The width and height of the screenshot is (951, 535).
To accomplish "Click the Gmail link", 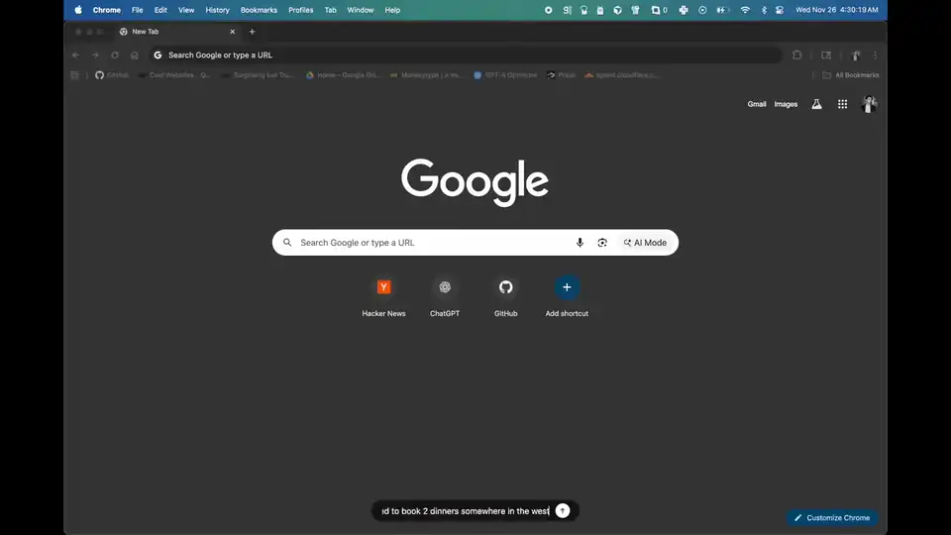I will tap(756, 104).
